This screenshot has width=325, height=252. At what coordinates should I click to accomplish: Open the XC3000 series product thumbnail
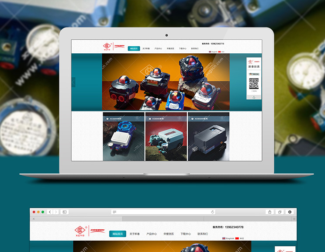(x=124, y=137)
